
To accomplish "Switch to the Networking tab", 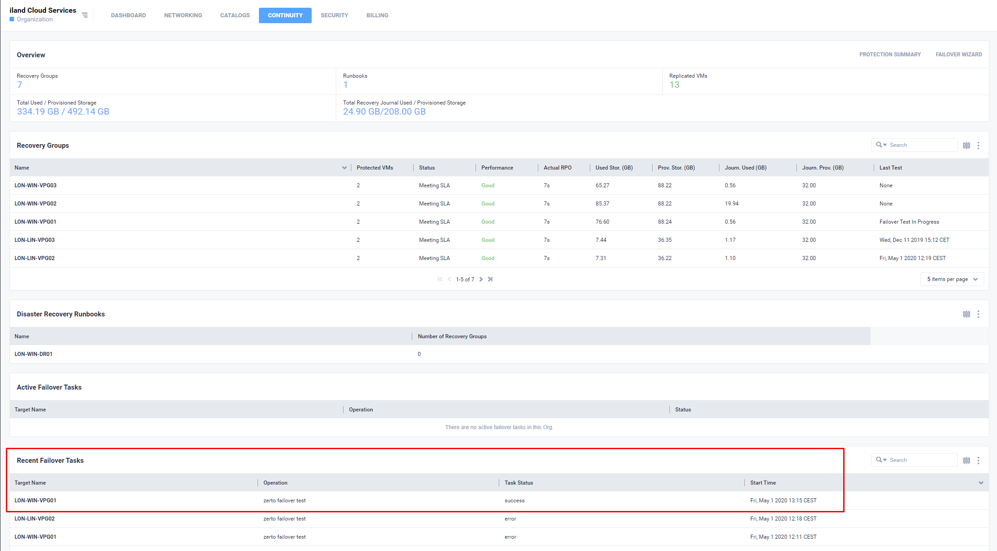I will [x=183, y=15].
